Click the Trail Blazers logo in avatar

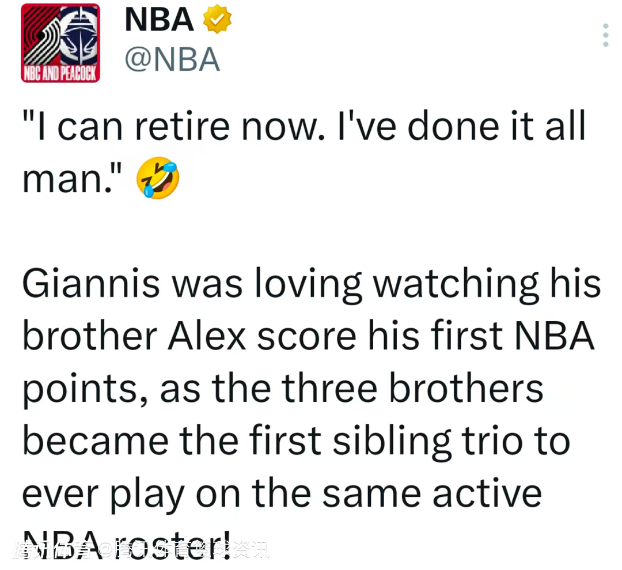coord(39,36)
